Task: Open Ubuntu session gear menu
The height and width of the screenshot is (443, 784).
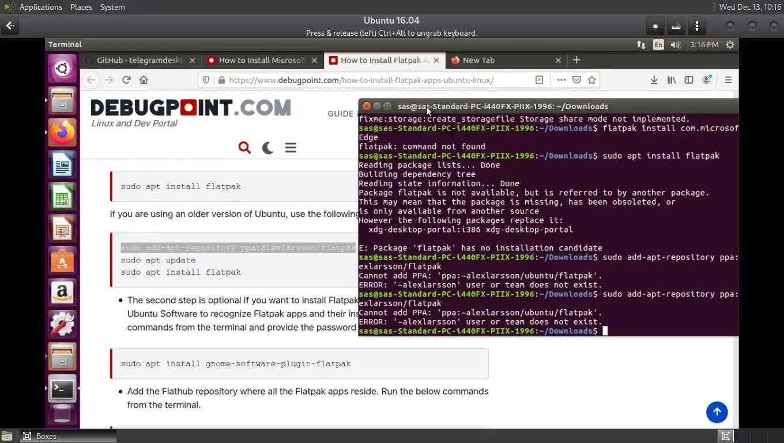Action: [730, 44]
